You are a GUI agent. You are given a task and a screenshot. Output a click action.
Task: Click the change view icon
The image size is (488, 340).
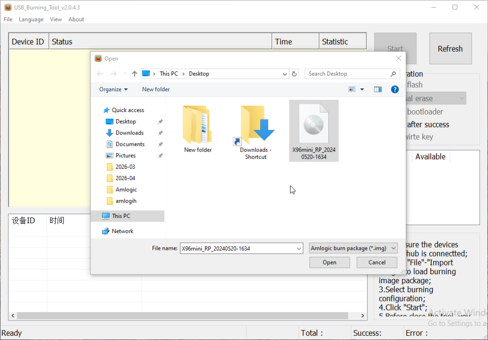pyautogui.click(x=352, y=89)
